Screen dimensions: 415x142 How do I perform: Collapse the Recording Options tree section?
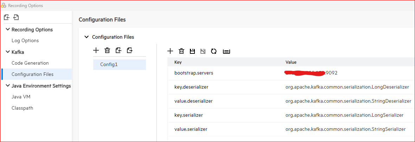(8, 30)
